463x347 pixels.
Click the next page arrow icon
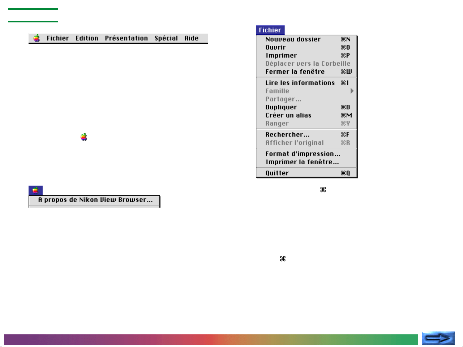(x=438, y=338)
